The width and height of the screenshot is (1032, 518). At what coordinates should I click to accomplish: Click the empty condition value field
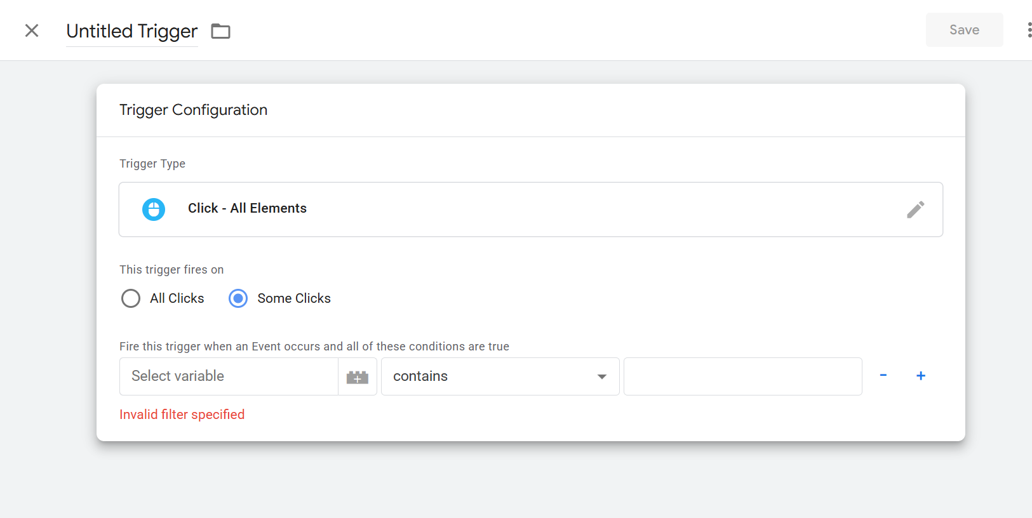pos(742,376)
